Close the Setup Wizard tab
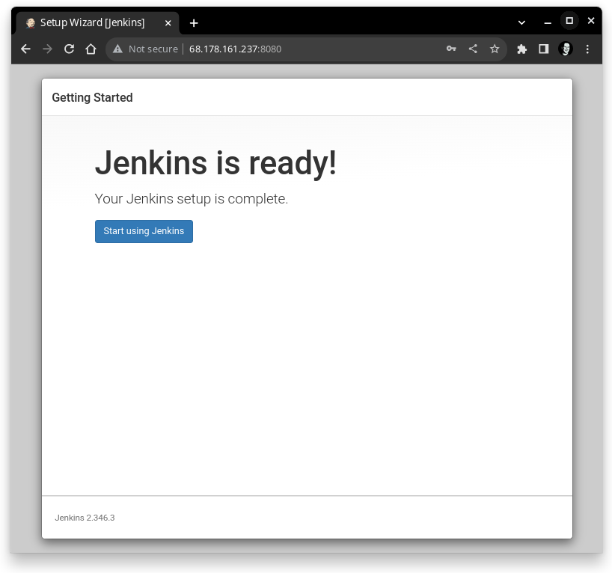 [x=168, y=23]
